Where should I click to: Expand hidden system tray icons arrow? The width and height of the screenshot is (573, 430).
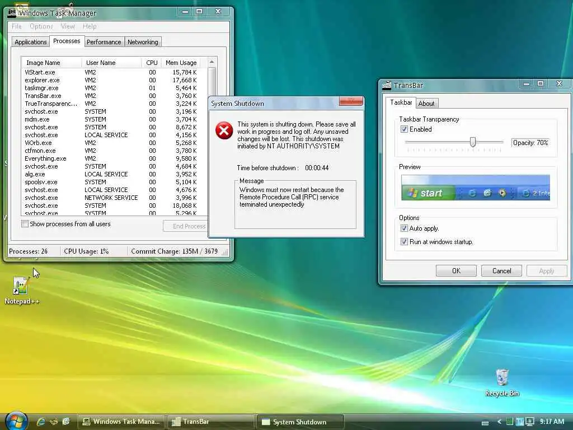click(x=499, y=422)
